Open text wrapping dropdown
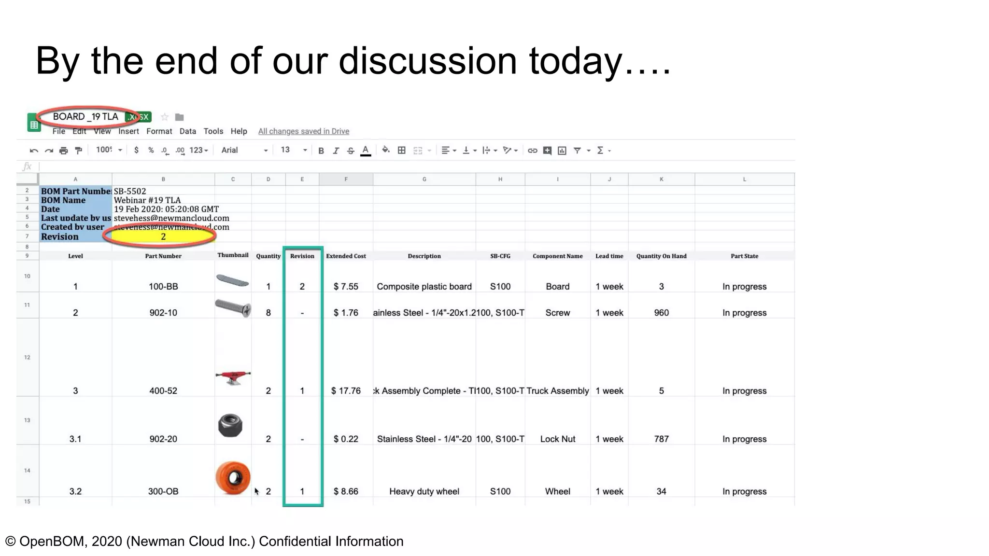The image size is (989, 556). point(490,151)
